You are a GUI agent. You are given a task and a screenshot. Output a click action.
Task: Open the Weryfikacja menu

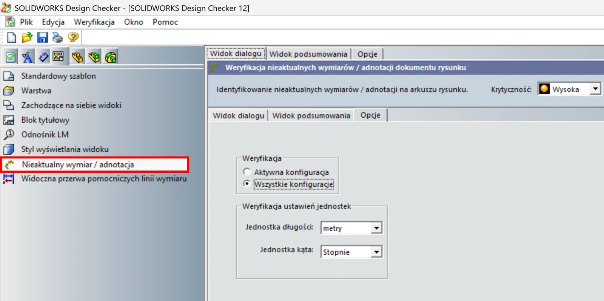(94, 22)
